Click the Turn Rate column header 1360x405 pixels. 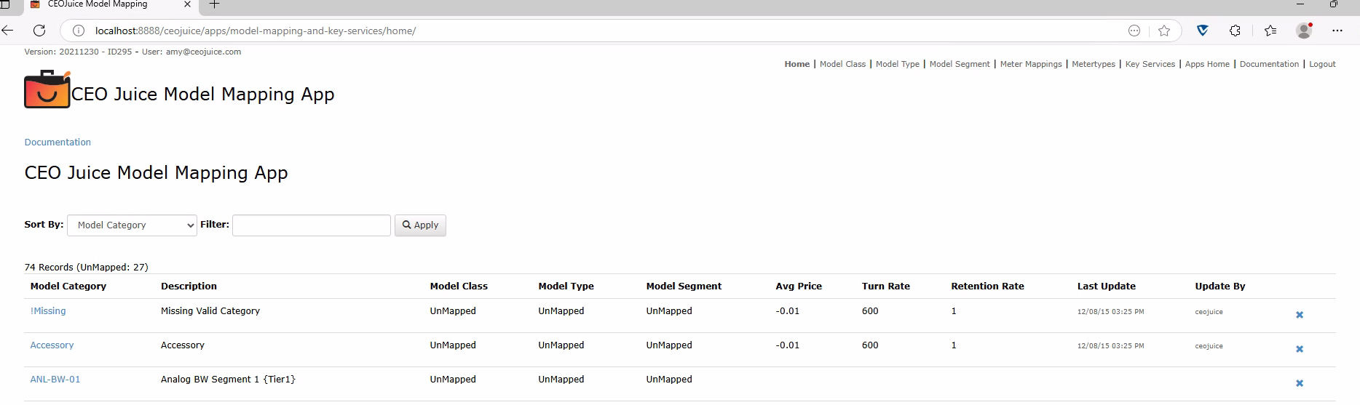886,286
